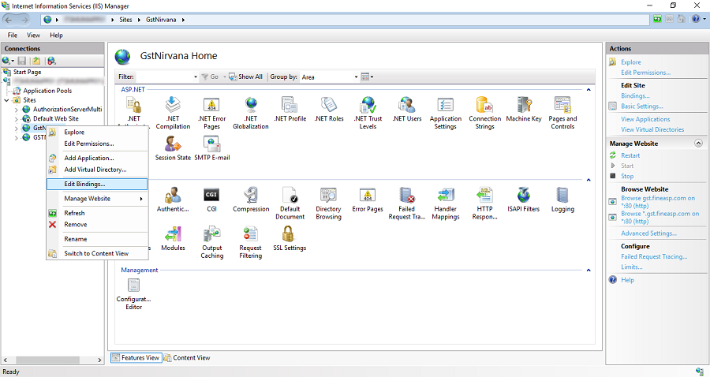Open the File menu

pyautogui.click(x=12, y=35)
